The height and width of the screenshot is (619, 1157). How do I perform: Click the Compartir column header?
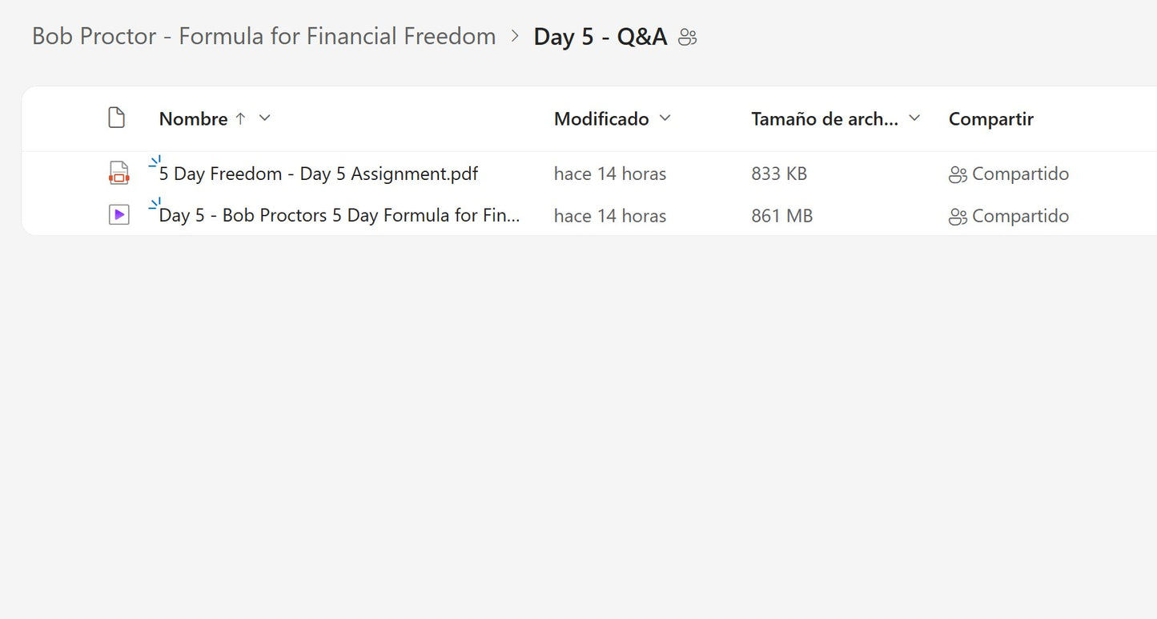pos(990,119)
